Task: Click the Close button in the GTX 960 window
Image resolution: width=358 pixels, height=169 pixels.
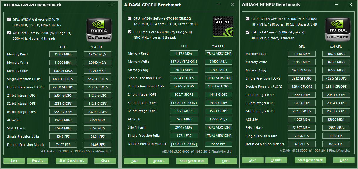Action: (x=226, y=161)
